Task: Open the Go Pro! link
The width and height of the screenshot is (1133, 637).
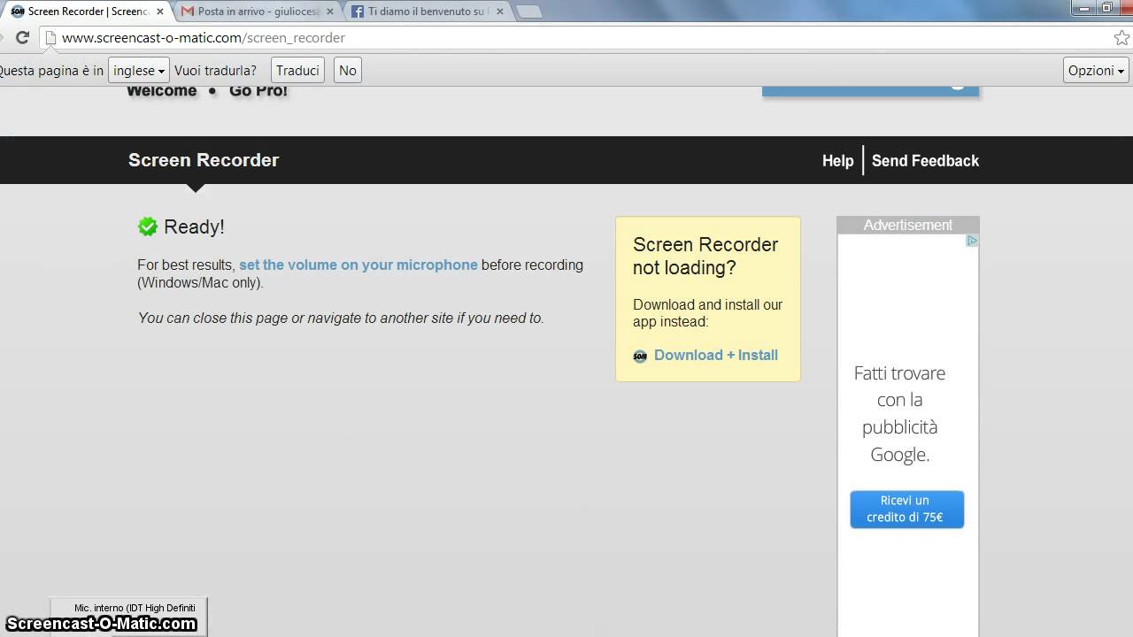Action: (258, 91)
